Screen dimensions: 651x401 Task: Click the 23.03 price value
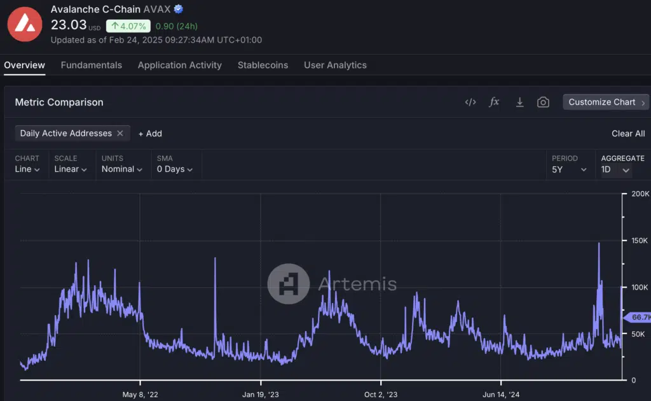69,25
